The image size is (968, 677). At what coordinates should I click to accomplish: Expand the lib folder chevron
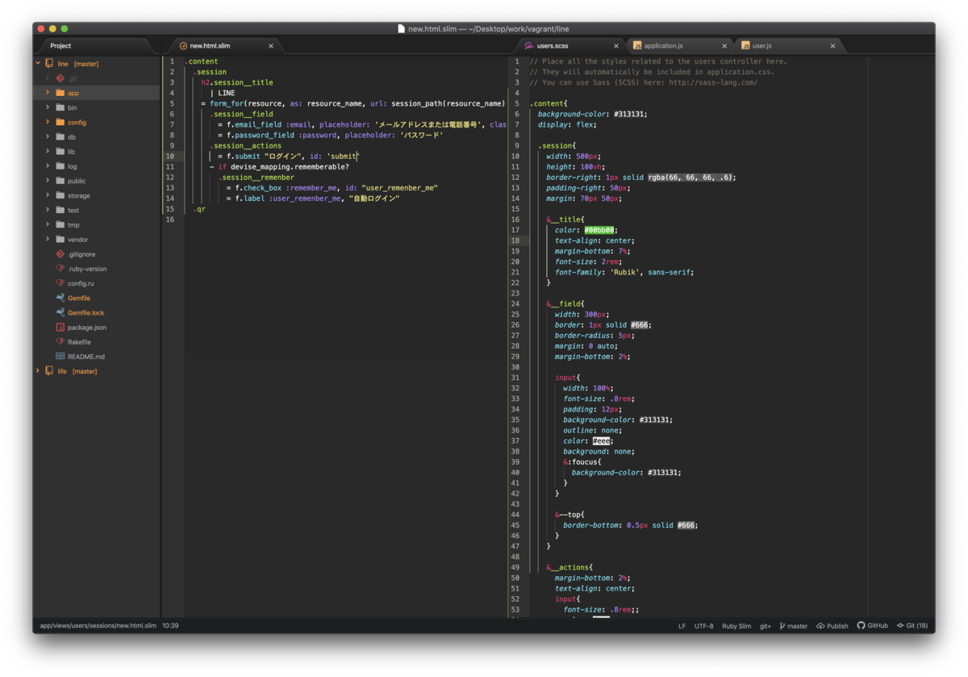coord(48,152)
